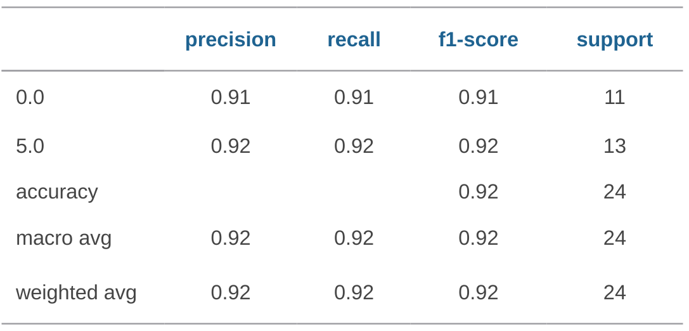Select support value 13 in 5.0 row
Image resolution: width=689 pixels, height=331 pixels.
pos(614,146)
